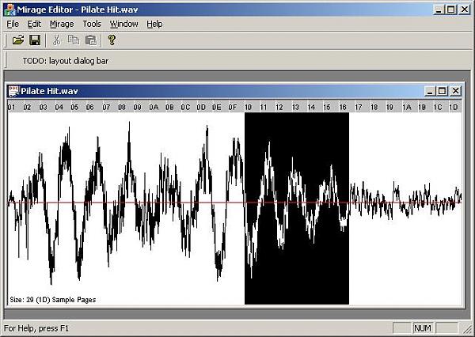The width and height of the screenshot is (475, 337).
Task: Minimize the Pilate Hit.wav child window
Action: pos(430,91)
